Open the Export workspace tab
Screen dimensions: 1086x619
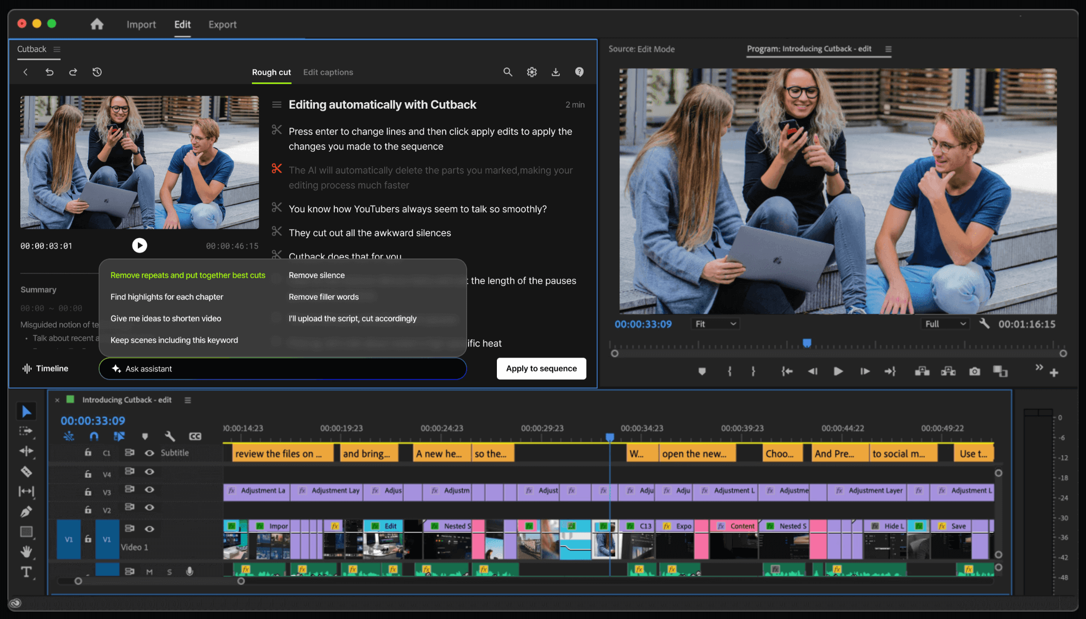pyautogui.click(x=222, y=24)
